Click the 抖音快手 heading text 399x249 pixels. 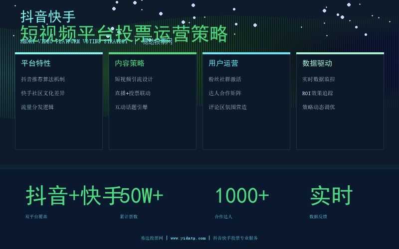pos(48,17)
